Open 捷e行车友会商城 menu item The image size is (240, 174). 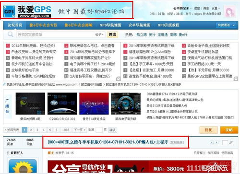coord(78,25)
